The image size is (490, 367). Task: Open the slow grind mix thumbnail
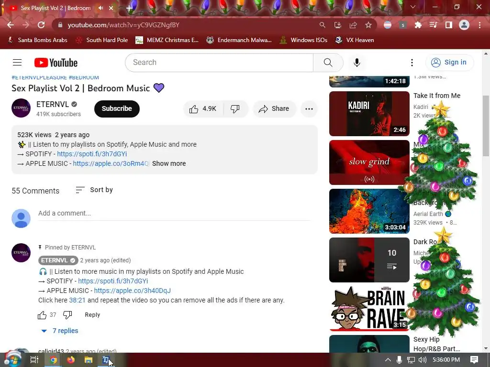(369, 162)
